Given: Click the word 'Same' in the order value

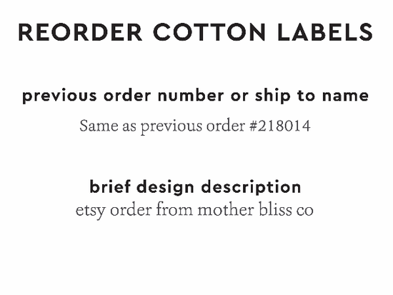Looking at the screenshot, I should 99,126.
